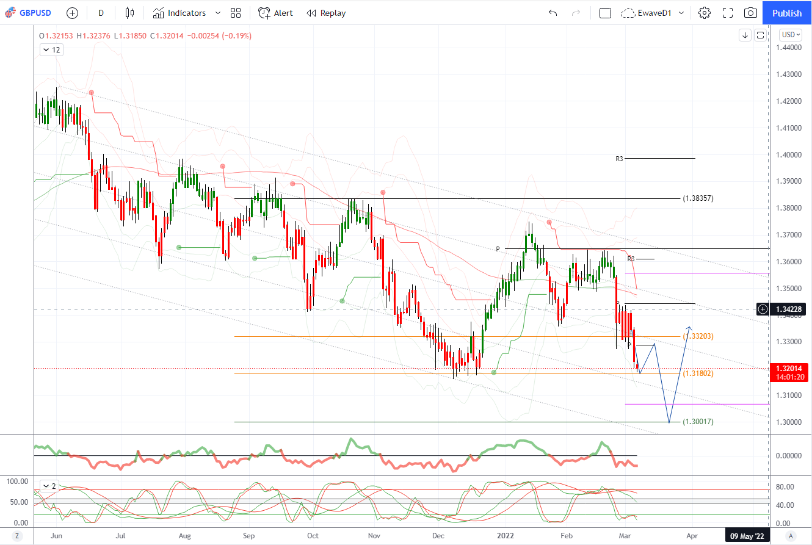Screen dimensions: 812x545
Task: Expand the favorite indicators arrow beside Indicators
Action: tap(219, 13)
